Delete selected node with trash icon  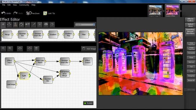[36, 49]
